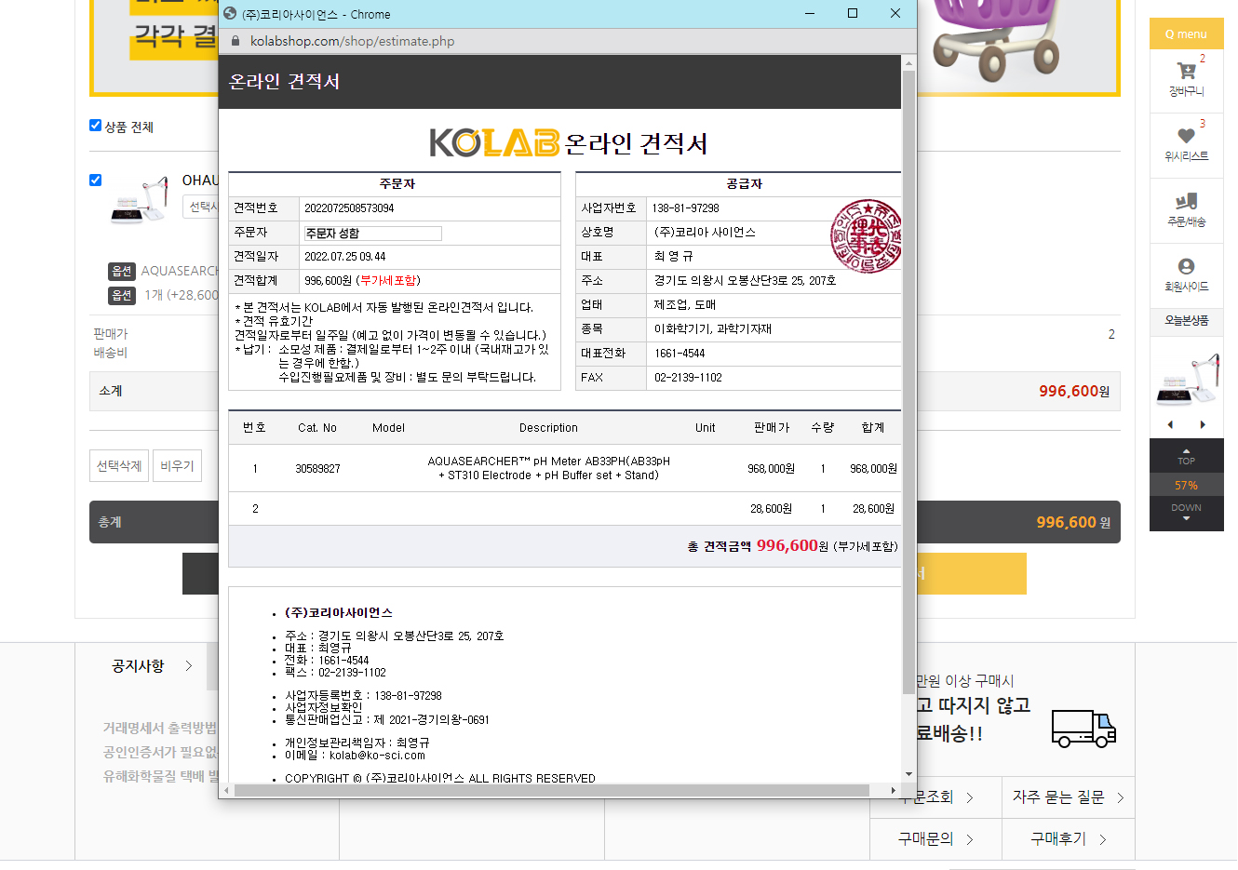Click the red company seal stamp
The image size is (1238, 870).
(866, 235)
